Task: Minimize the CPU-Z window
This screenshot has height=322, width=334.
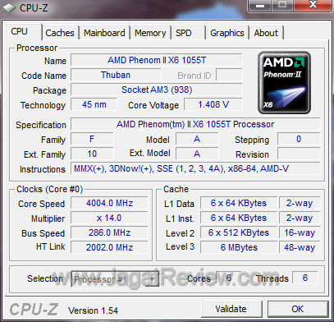Action: tap(260, 5)
